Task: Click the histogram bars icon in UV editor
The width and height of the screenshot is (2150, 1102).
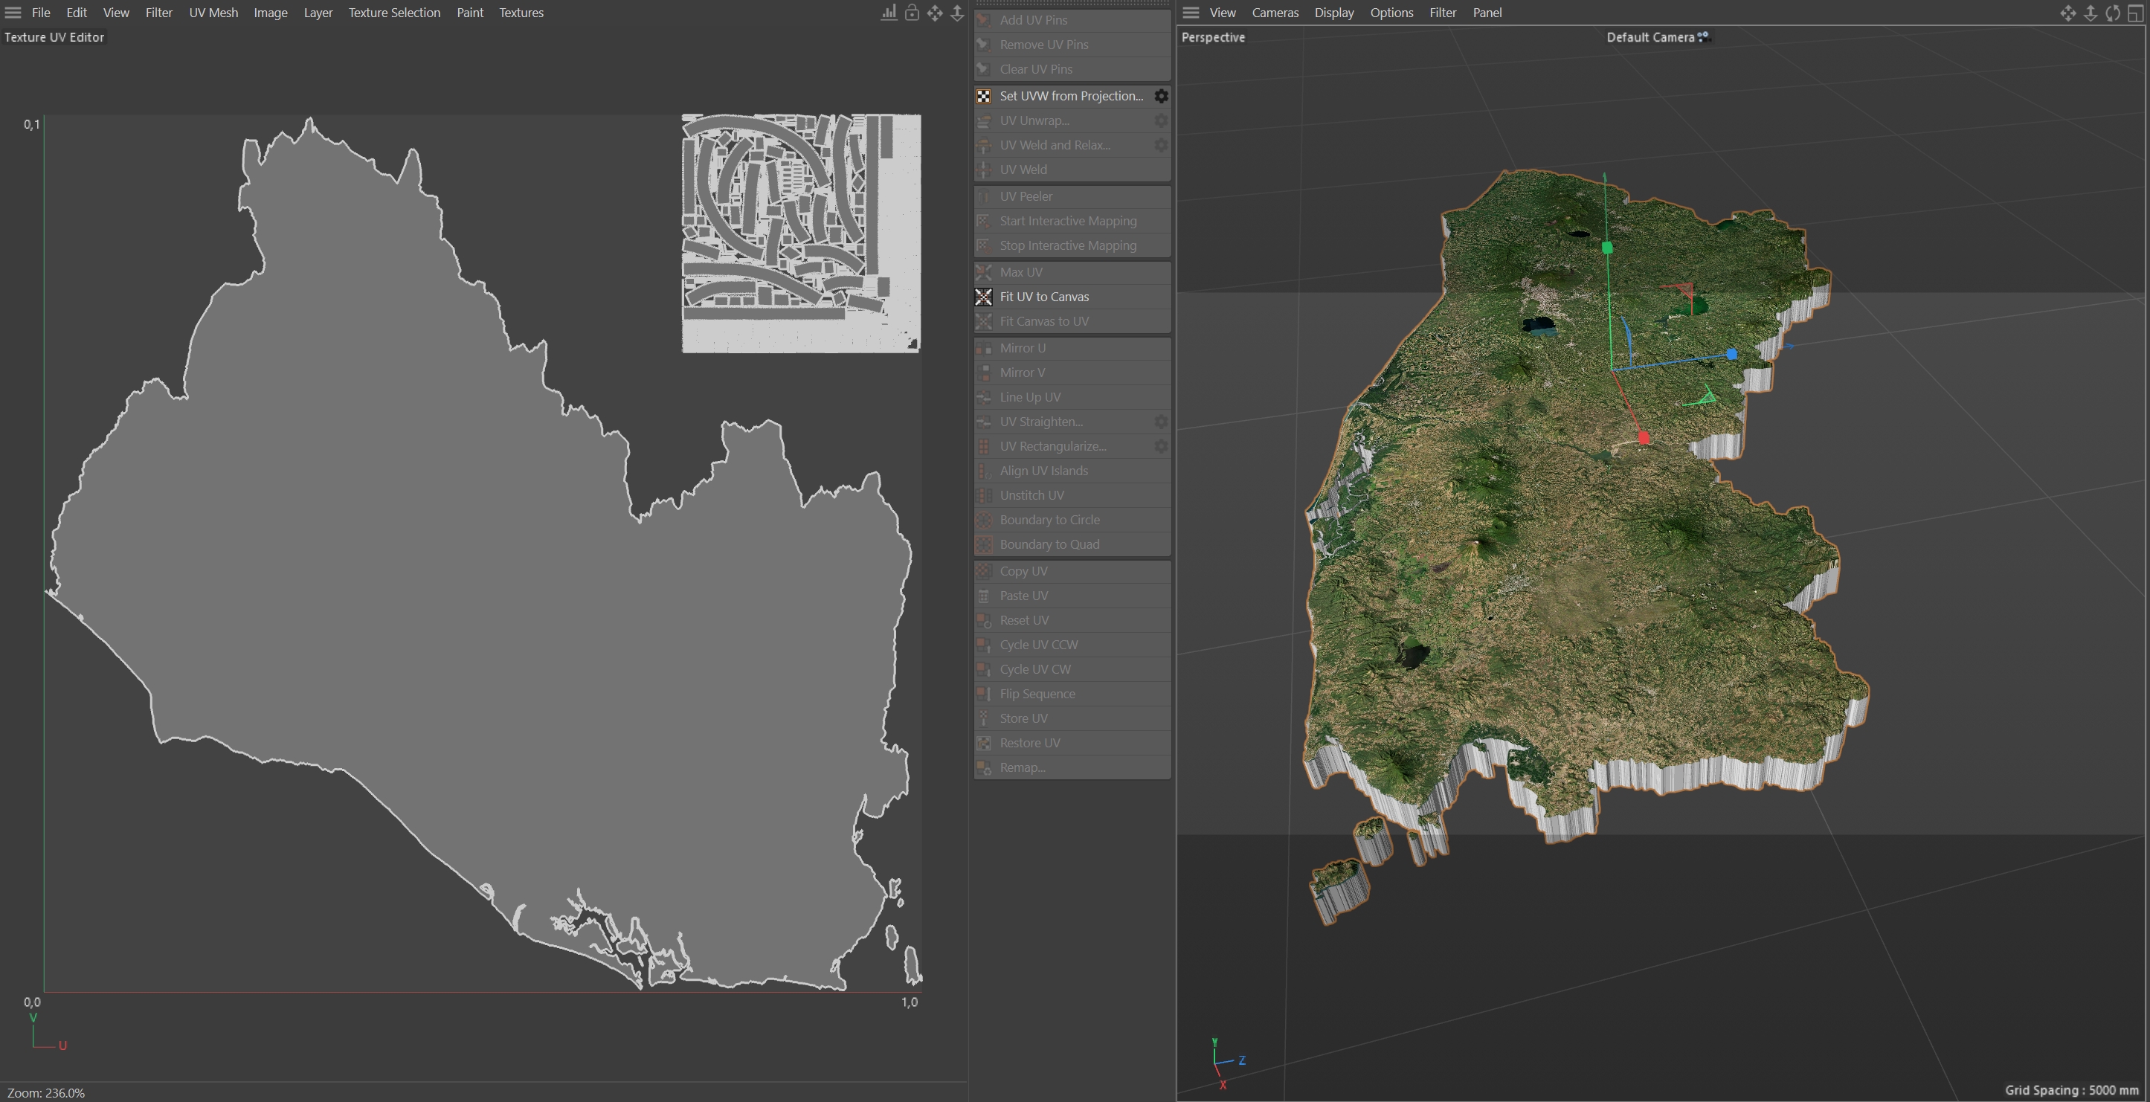Action: (889, 13)
